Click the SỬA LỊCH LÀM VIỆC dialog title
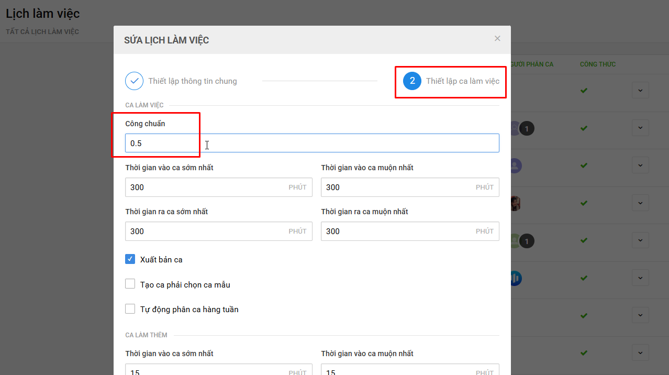This screenshot has width=669, height=375. (166, 40)
